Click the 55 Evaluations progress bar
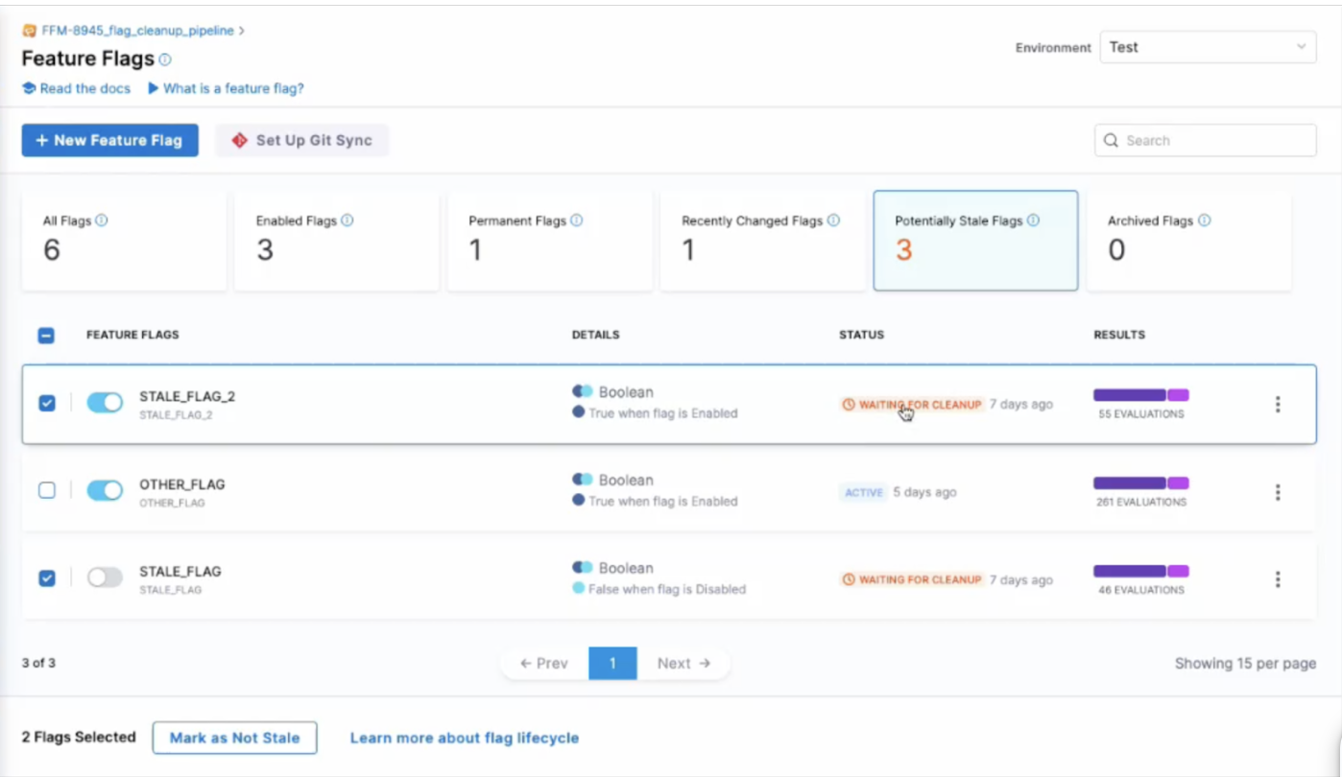This screenshot has width=1342, height=777. coord(1140,394)
